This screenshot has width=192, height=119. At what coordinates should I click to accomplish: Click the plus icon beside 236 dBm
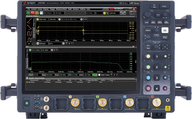click(x=52, y=50)
